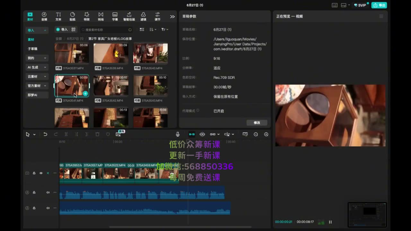Hide the main video track with the eye icon
Viewport: 411px width, 231px height.
(x=41, y=173)
